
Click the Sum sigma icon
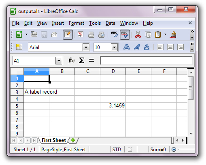81,60
